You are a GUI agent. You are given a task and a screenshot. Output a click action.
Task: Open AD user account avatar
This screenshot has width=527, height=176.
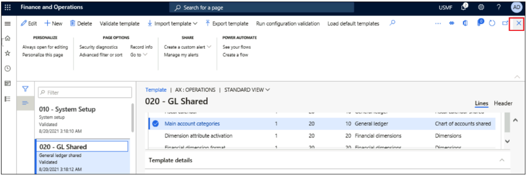pos(516,7)
